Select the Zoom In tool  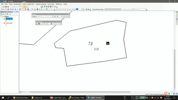[x=2, y=9]
